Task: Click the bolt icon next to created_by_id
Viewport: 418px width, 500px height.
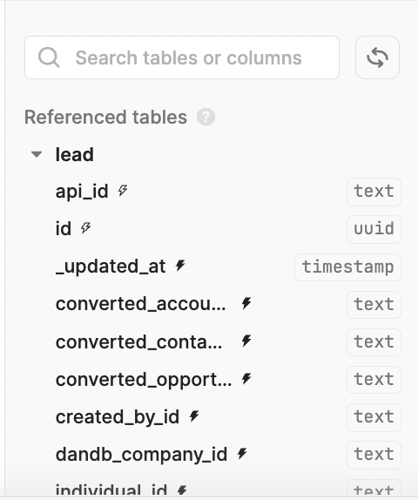Action: tap(194, 416)
